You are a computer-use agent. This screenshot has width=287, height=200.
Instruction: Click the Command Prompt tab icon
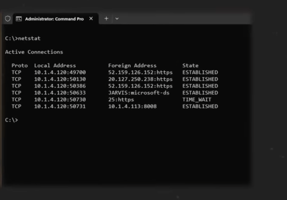[x=19, y=19]
